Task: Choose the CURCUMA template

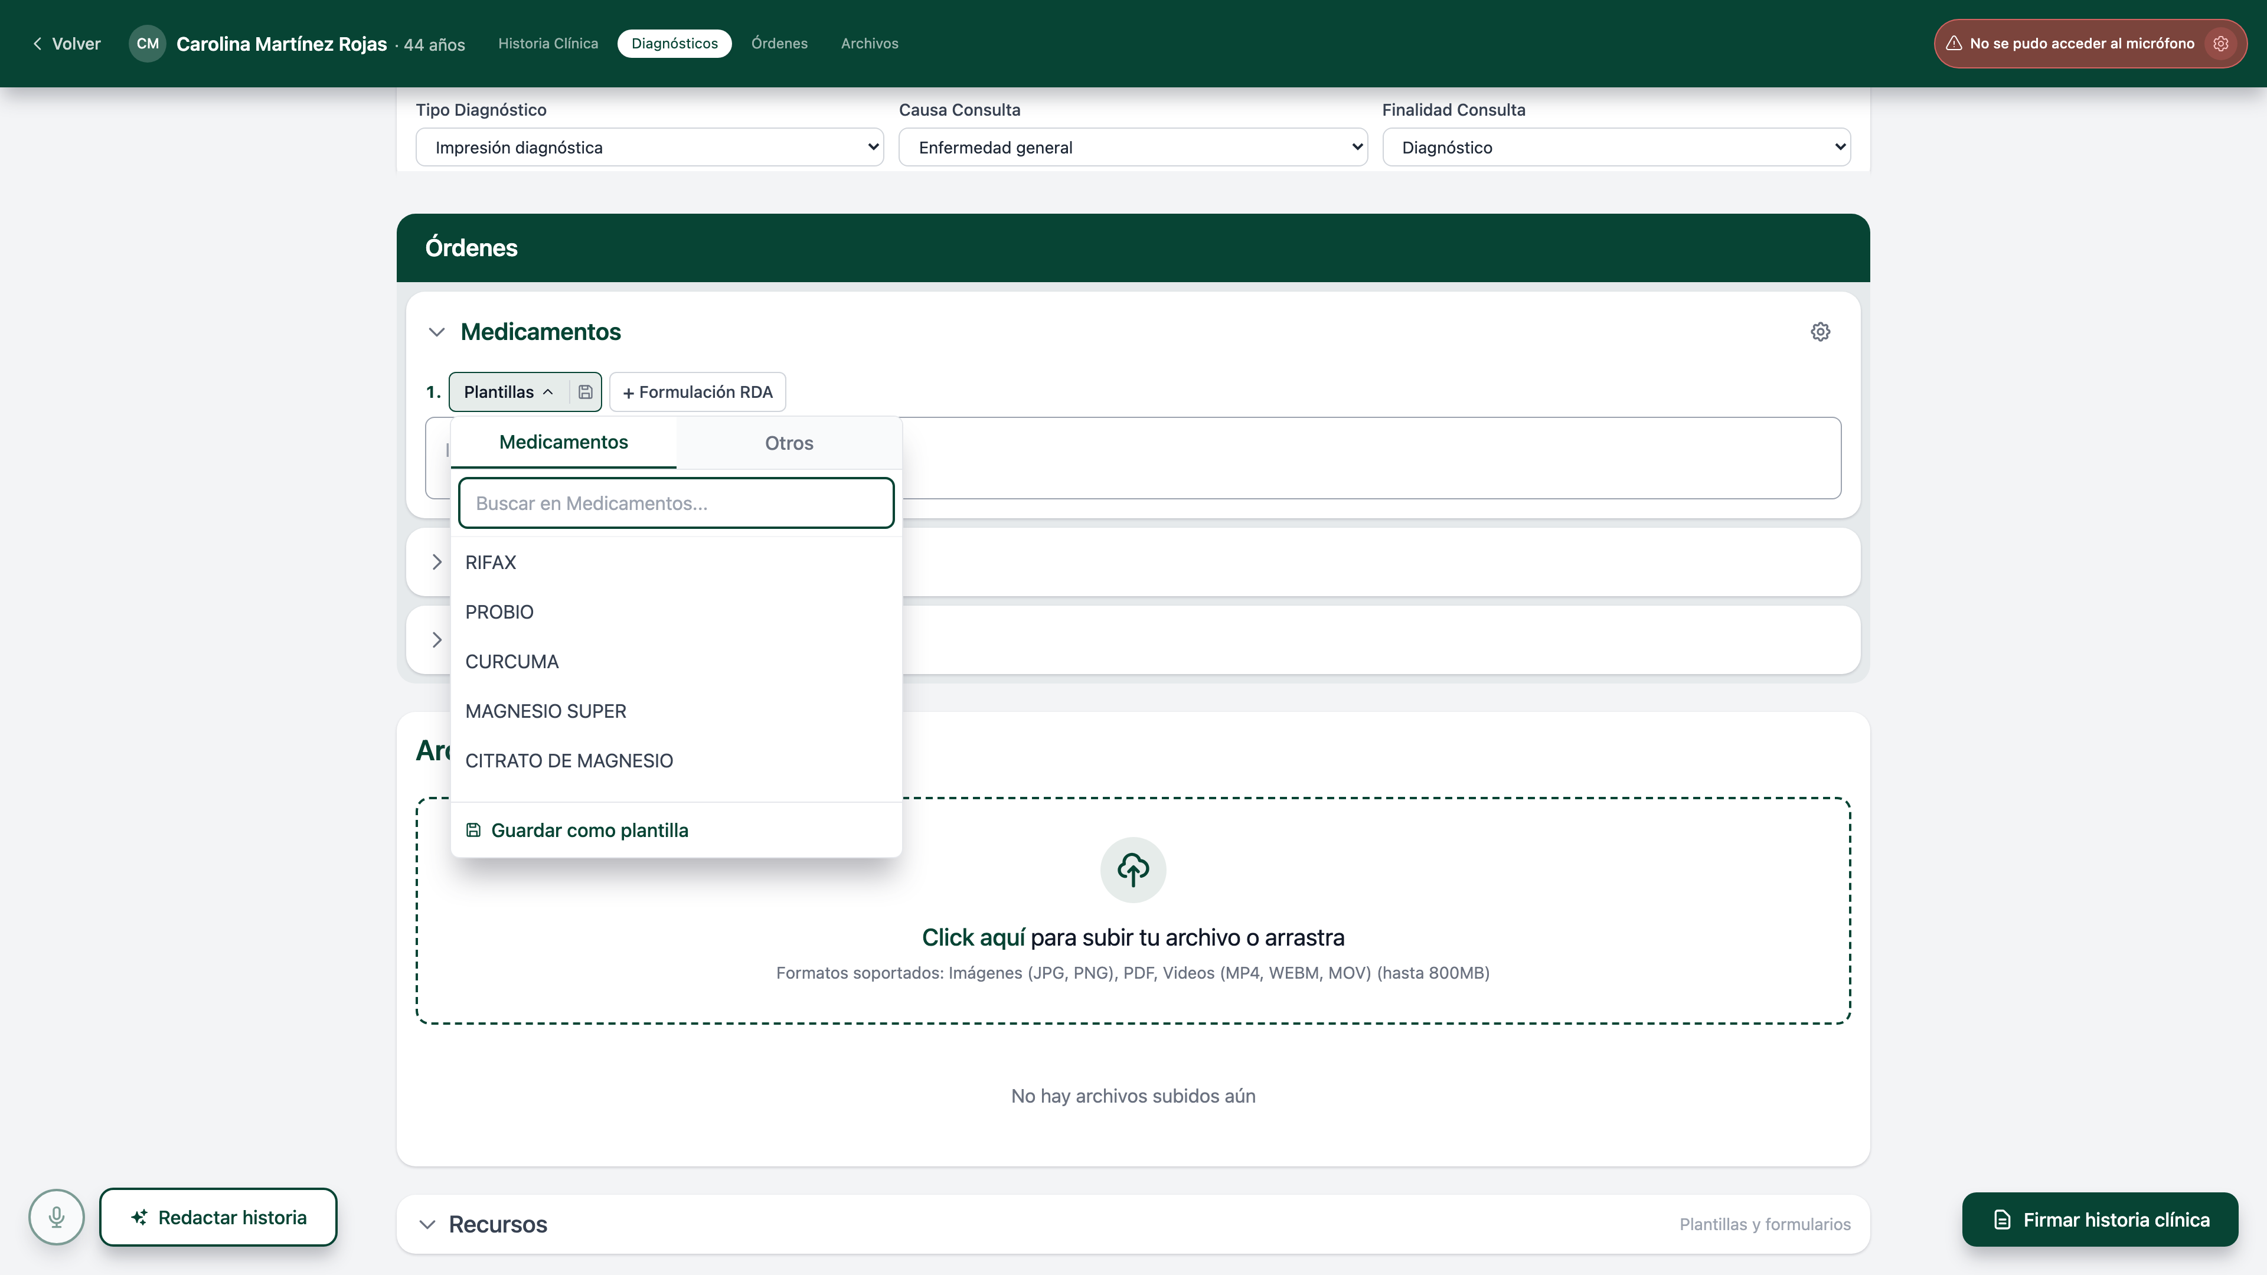Action: click(x=676, y=662)
